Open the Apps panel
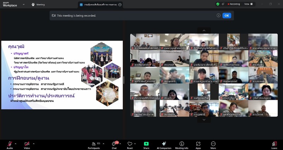Viewport: 283px width, 150px height. pos(198,144)
